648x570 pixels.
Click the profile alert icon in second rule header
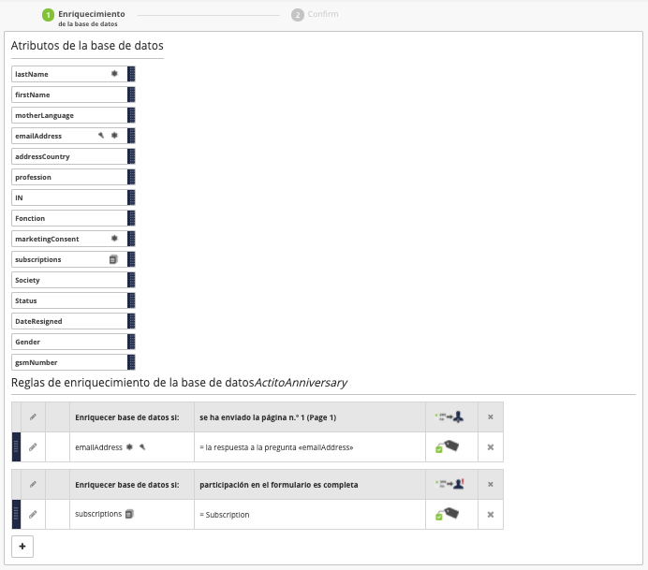449,484
